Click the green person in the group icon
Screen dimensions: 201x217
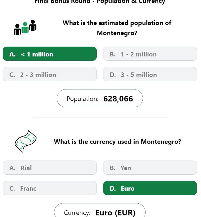(25, 28)
